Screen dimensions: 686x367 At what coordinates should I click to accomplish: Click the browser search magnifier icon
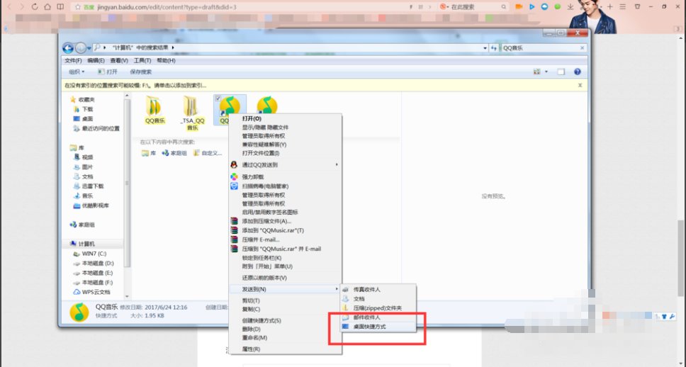(504, 7)
